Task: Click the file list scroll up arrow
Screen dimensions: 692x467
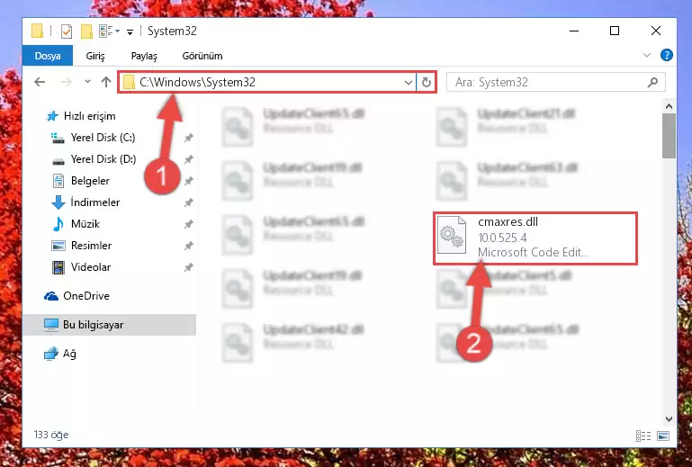Action: coord(669,106)
